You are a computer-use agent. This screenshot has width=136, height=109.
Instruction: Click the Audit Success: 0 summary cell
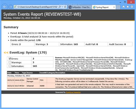120,44
